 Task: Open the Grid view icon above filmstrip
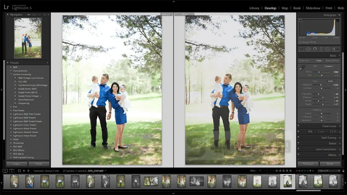[19, 171]
